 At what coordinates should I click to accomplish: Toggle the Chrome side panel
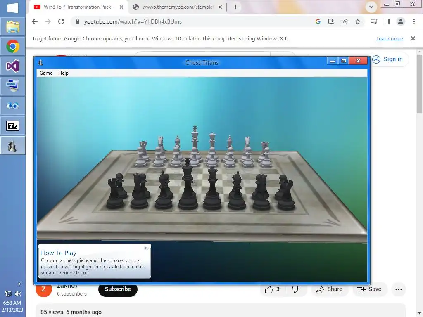pyautogui.click(x=387, y=21)
